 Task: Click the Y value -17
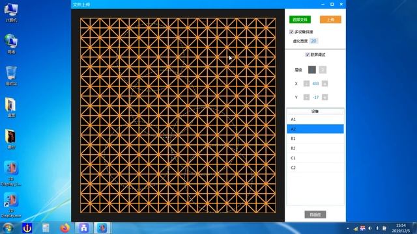pyautogui.click(x=315, y=97)
